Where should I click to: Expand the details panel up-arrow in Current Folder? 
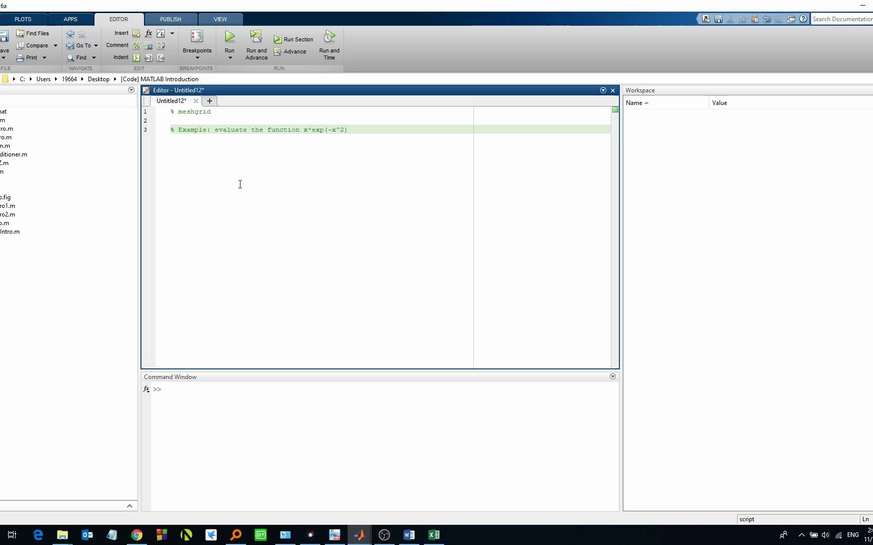pos(129,506)
